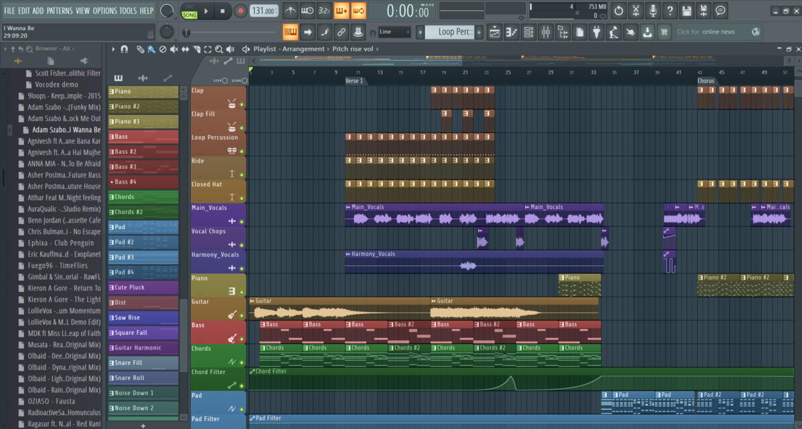Open the Channel rack toolbar icon
The width and height of the screenshot is (802, 429).
coord(529,31)
